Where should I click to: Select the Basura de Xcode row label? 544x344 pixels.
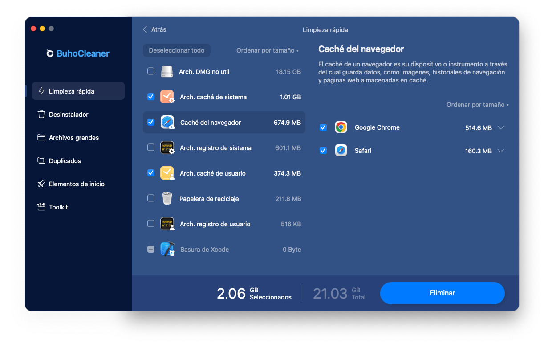click(x=204, y=250)
